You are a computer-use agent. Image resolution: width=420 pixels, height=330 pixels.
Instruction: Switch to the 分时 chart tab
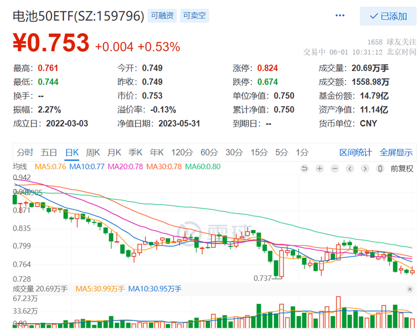pos(25,152)
